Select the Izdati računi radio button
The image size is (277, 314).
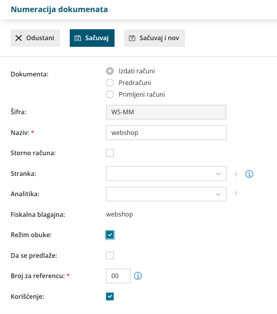pos(110,71)
